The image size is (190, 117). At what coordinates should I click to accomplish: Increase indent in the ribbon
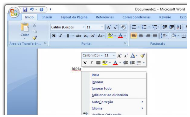[172, 27]
